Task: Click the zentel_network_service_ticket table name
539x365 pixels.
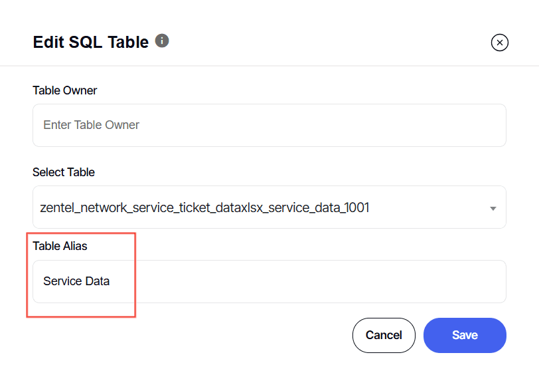Action: (206, 207)
